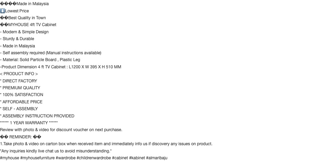
Task: Click the #childrenwardrobe hashtag
Action: (x=93, y=158)
